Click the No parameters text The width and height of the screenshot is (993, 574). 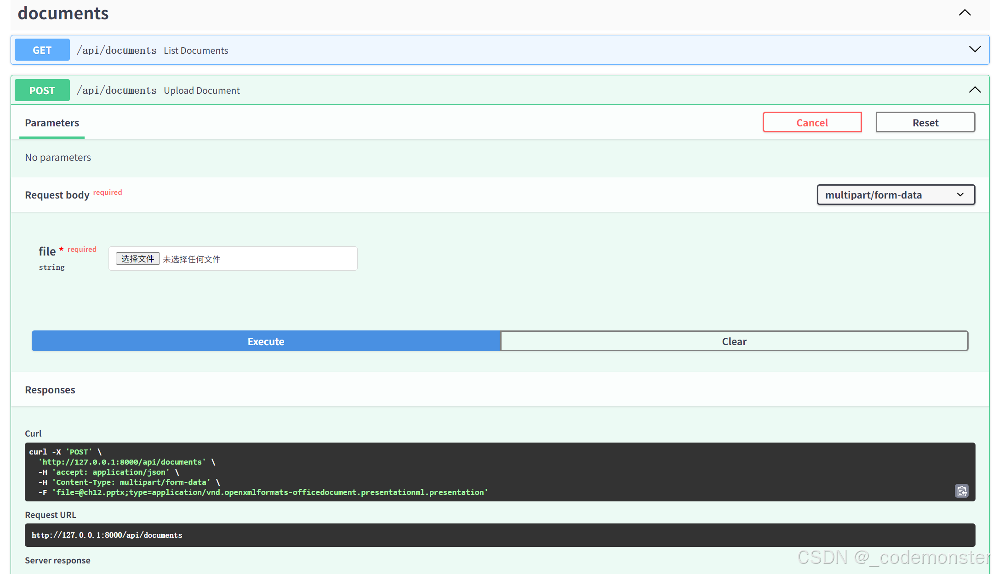coord(58,157)
